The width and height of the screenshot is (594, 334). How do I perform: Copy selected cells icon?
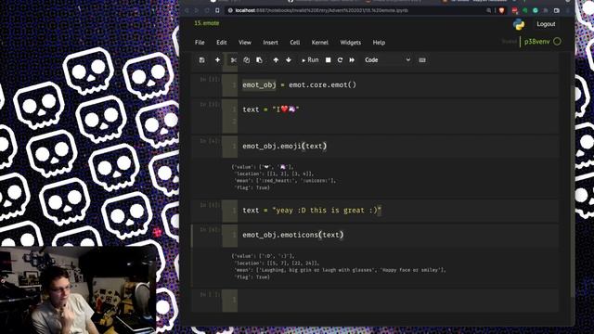click(x=246, y=59)
